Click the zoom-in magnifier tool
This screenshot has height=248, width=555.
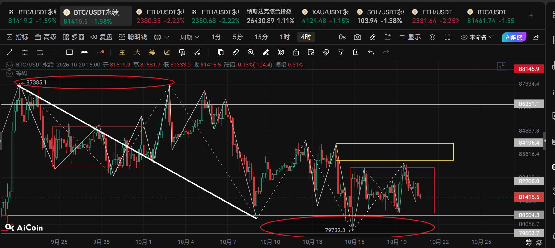click(251, 52)
